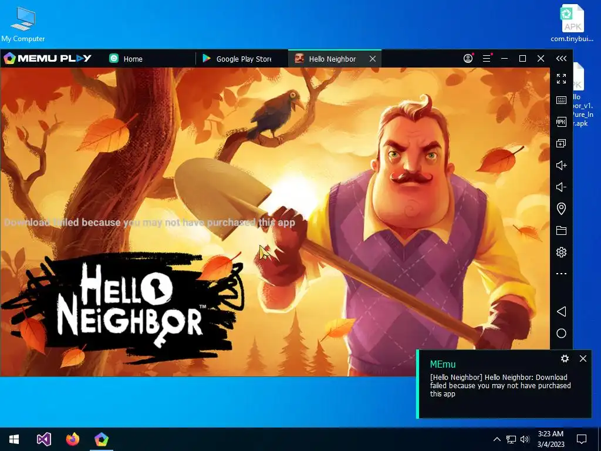Screen dimensions: 601x451
Task: Open the shared folder icon
Action: [561, 230]
